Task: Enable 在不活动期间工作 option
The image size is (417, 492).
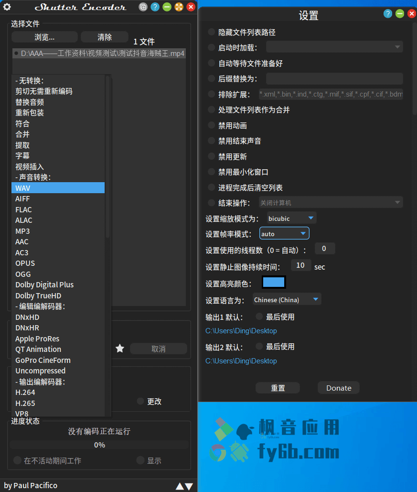Action: coord(17,460)
